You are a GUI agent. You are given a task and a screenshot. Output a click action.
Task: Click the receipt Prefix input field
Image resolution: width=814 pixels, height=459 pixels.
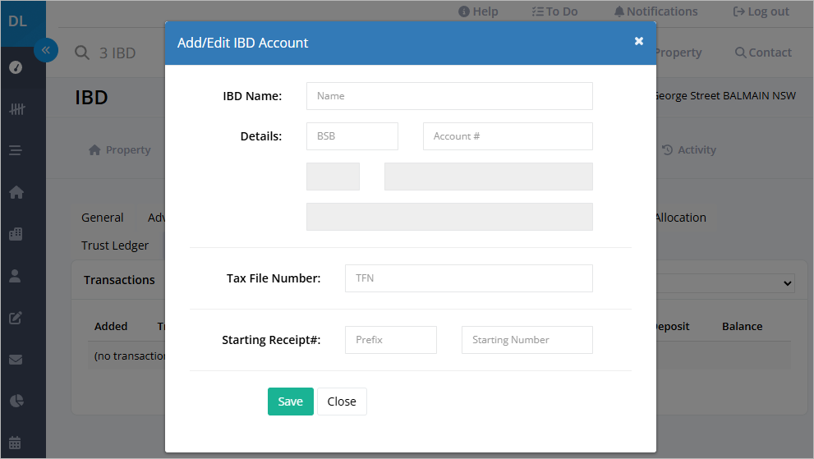click(x=391, y=340)
